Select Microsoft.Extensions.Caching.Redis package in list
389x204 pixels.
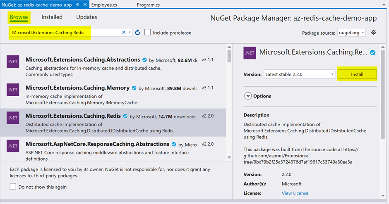113,123
